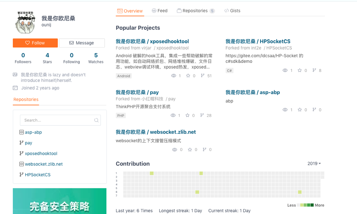Click the PHP language tag
The height and width of the screenshot is (214, 357).
coord(121,116)
